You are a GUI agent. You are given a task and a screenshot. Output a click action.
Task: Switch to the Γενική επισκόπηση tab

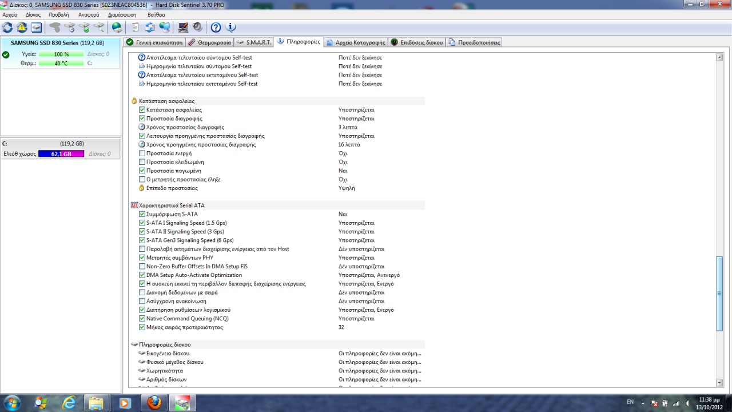pos(154,42)
